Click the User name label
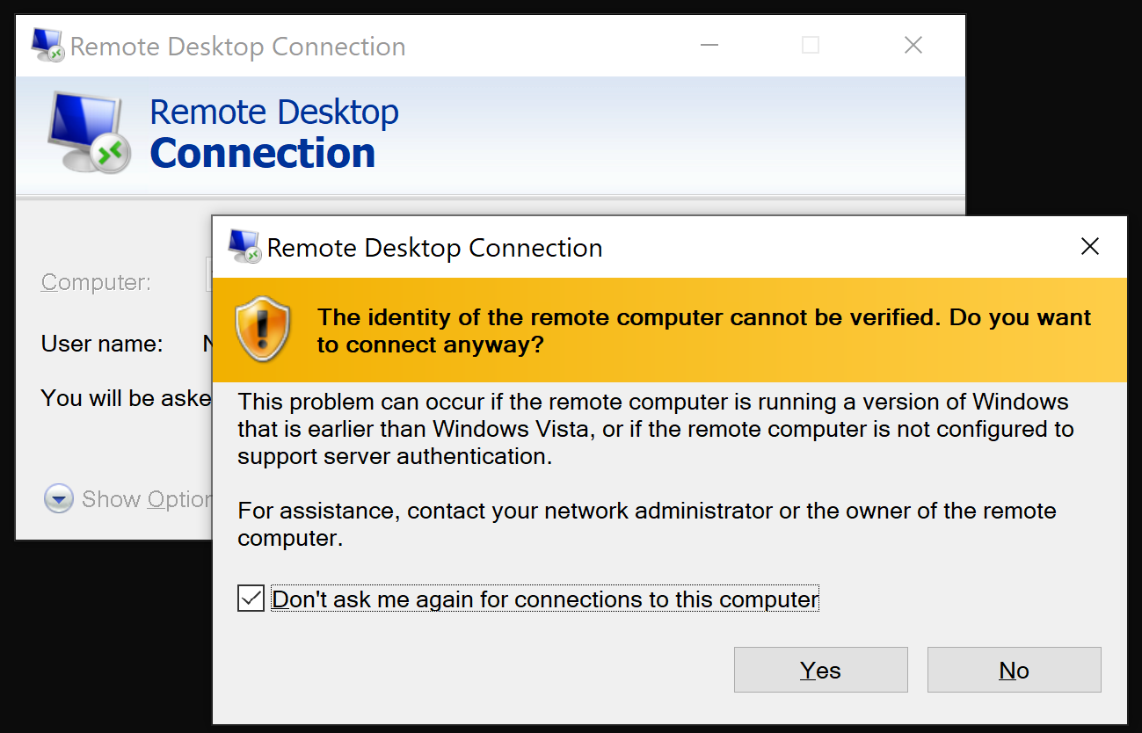This screenshot has height=733, width=1142. click(x=102, y=344)
